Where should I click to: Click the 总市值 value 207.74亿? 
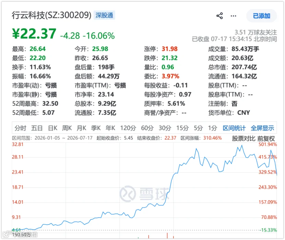pos(244,67)
